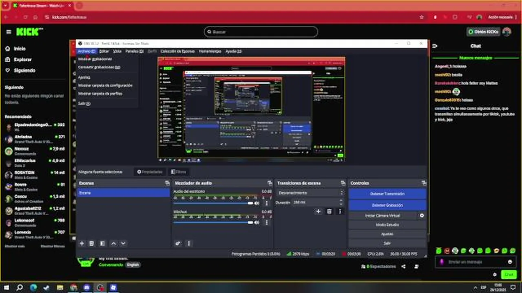Undock the Escenas panel
The height and width of the screenshot is (293, 522).
[167, 183]
